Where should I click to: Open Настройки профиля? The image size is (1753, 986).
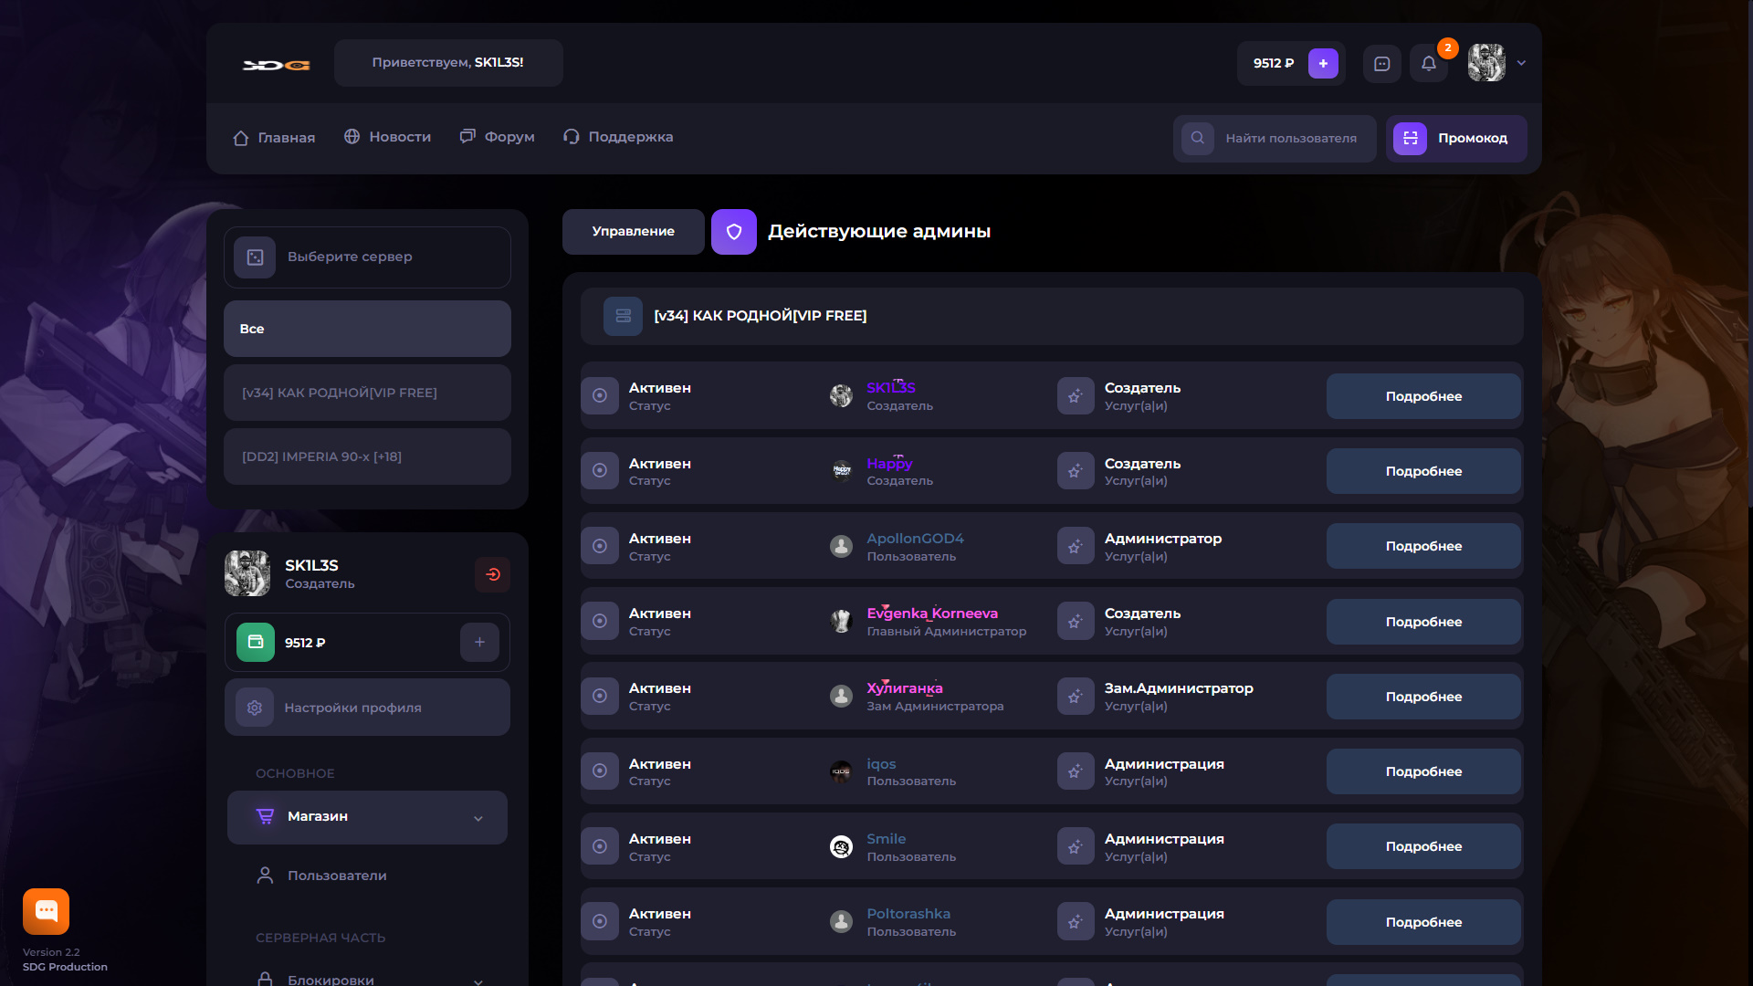[367, 708]
